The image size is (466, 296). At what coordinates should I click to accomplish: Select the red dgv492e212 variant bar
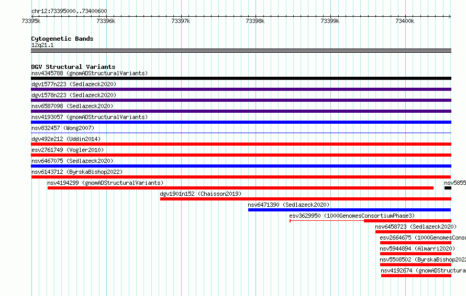[x=241, y=144]
